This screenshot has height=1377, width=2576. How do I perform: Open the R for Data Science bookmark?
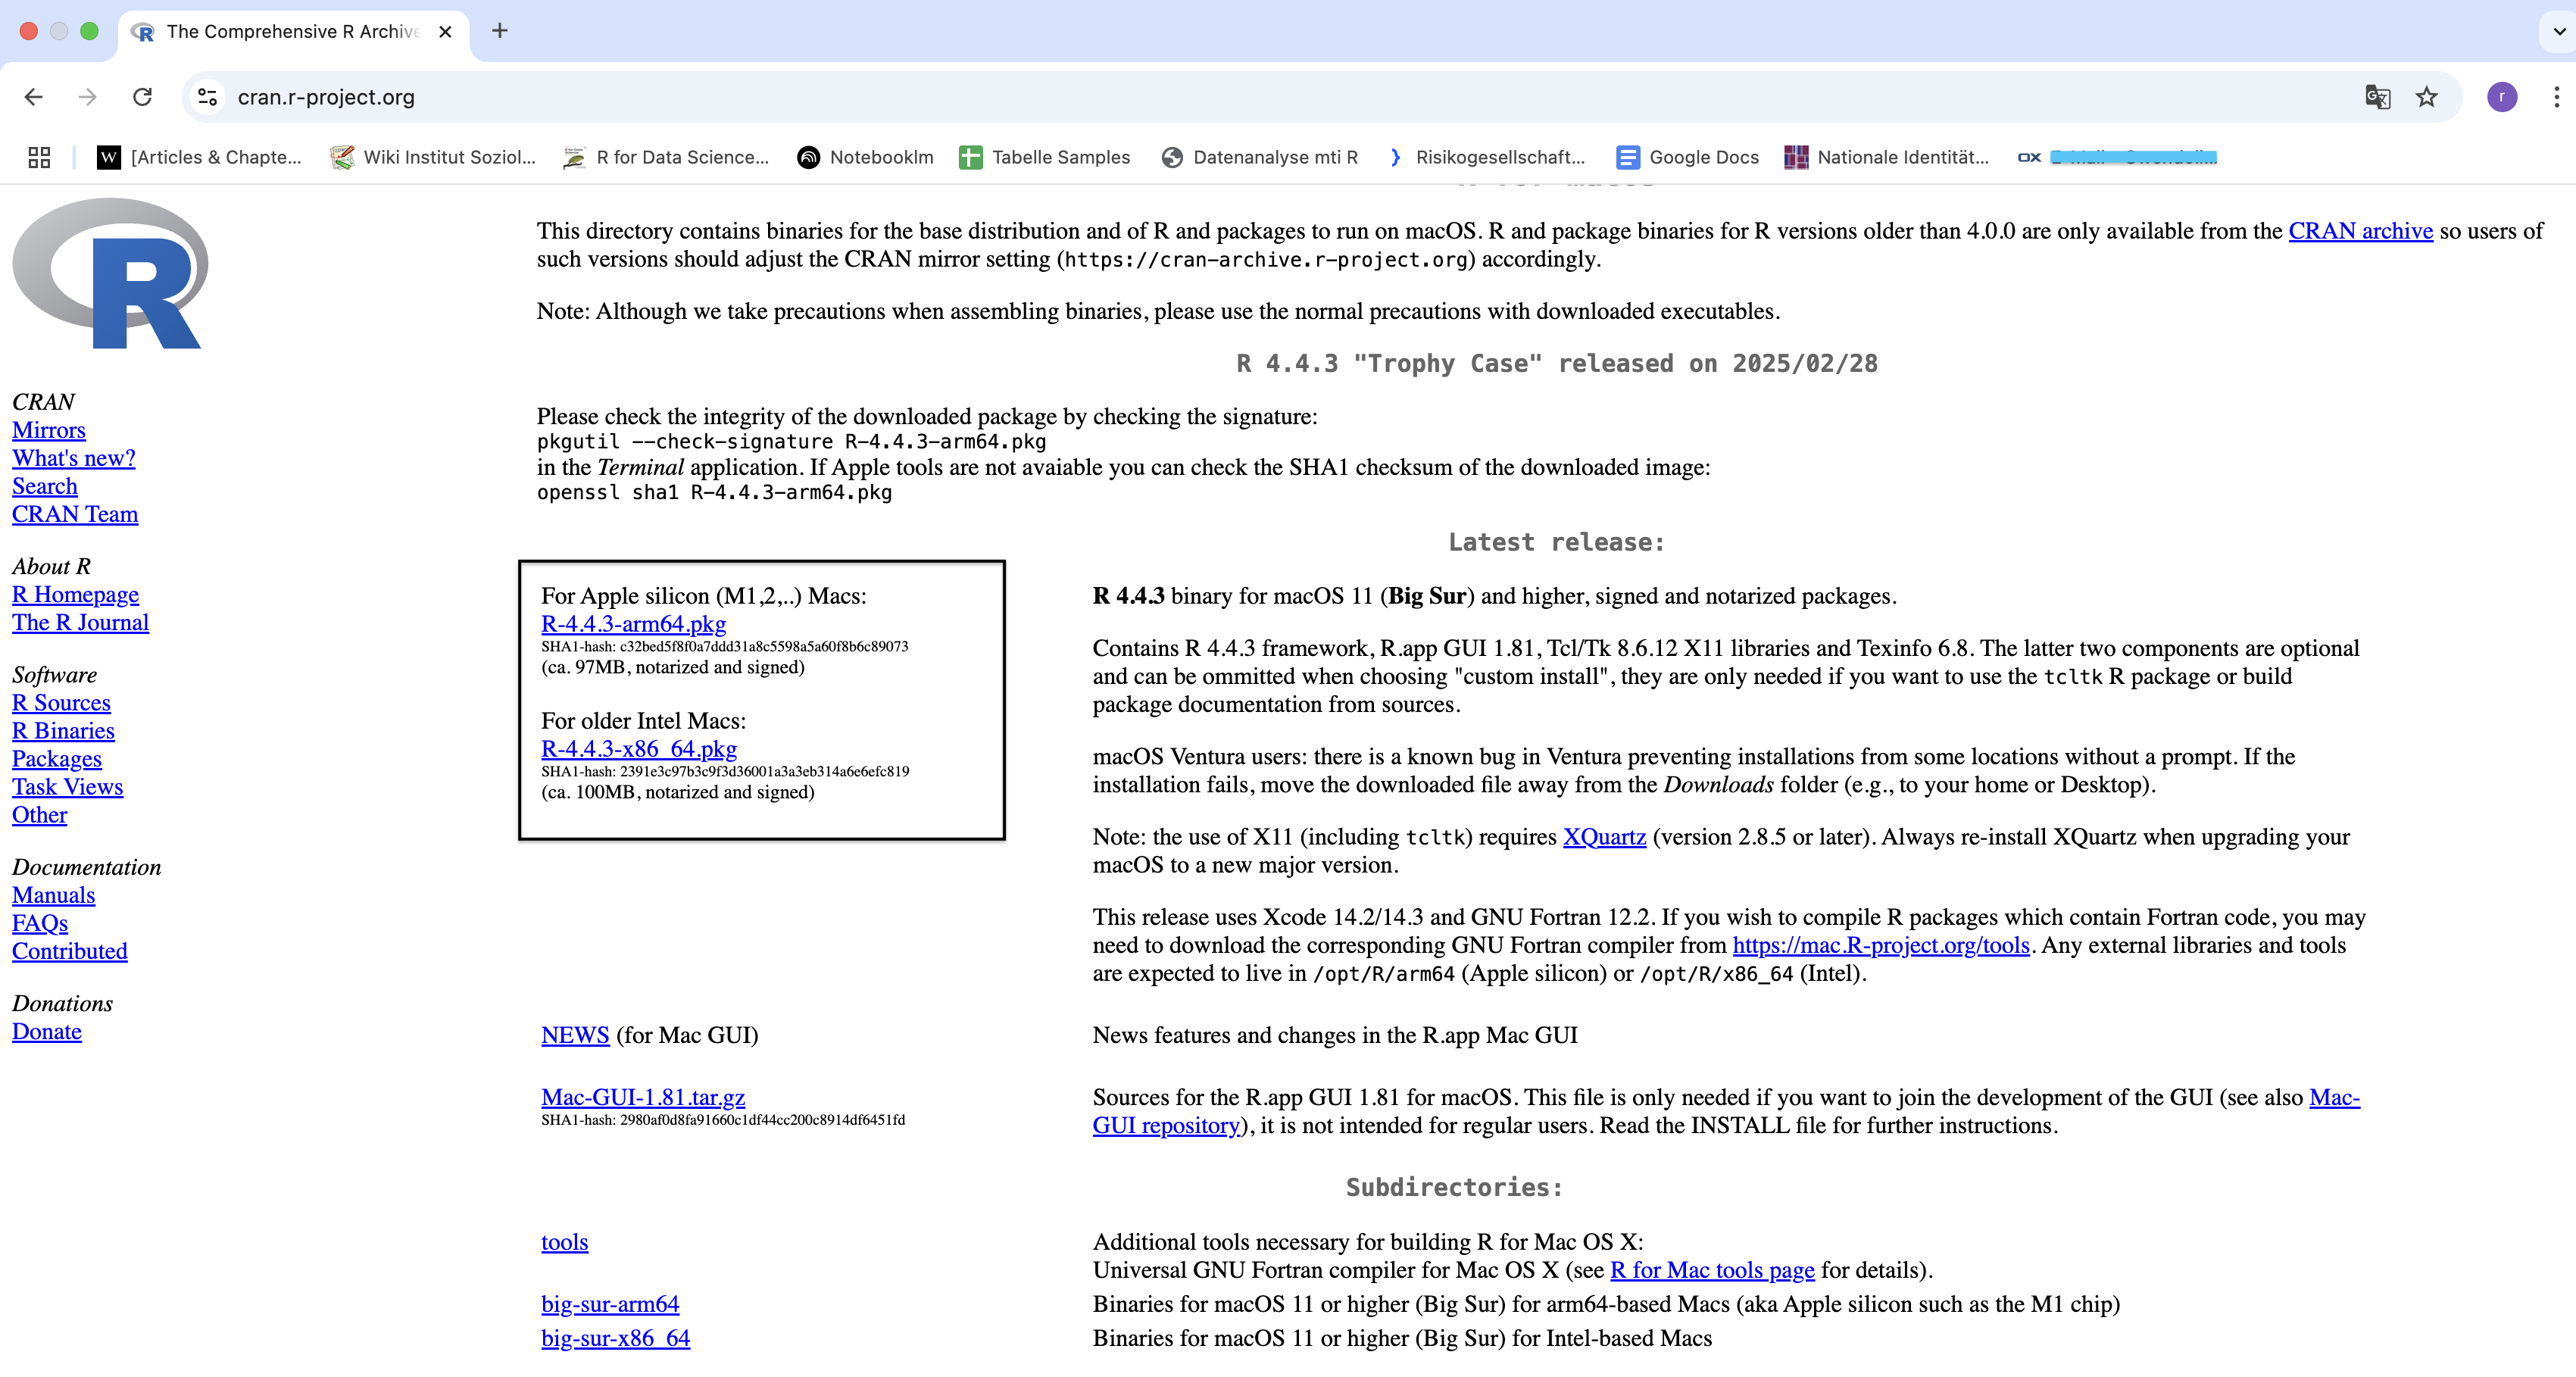666,157
